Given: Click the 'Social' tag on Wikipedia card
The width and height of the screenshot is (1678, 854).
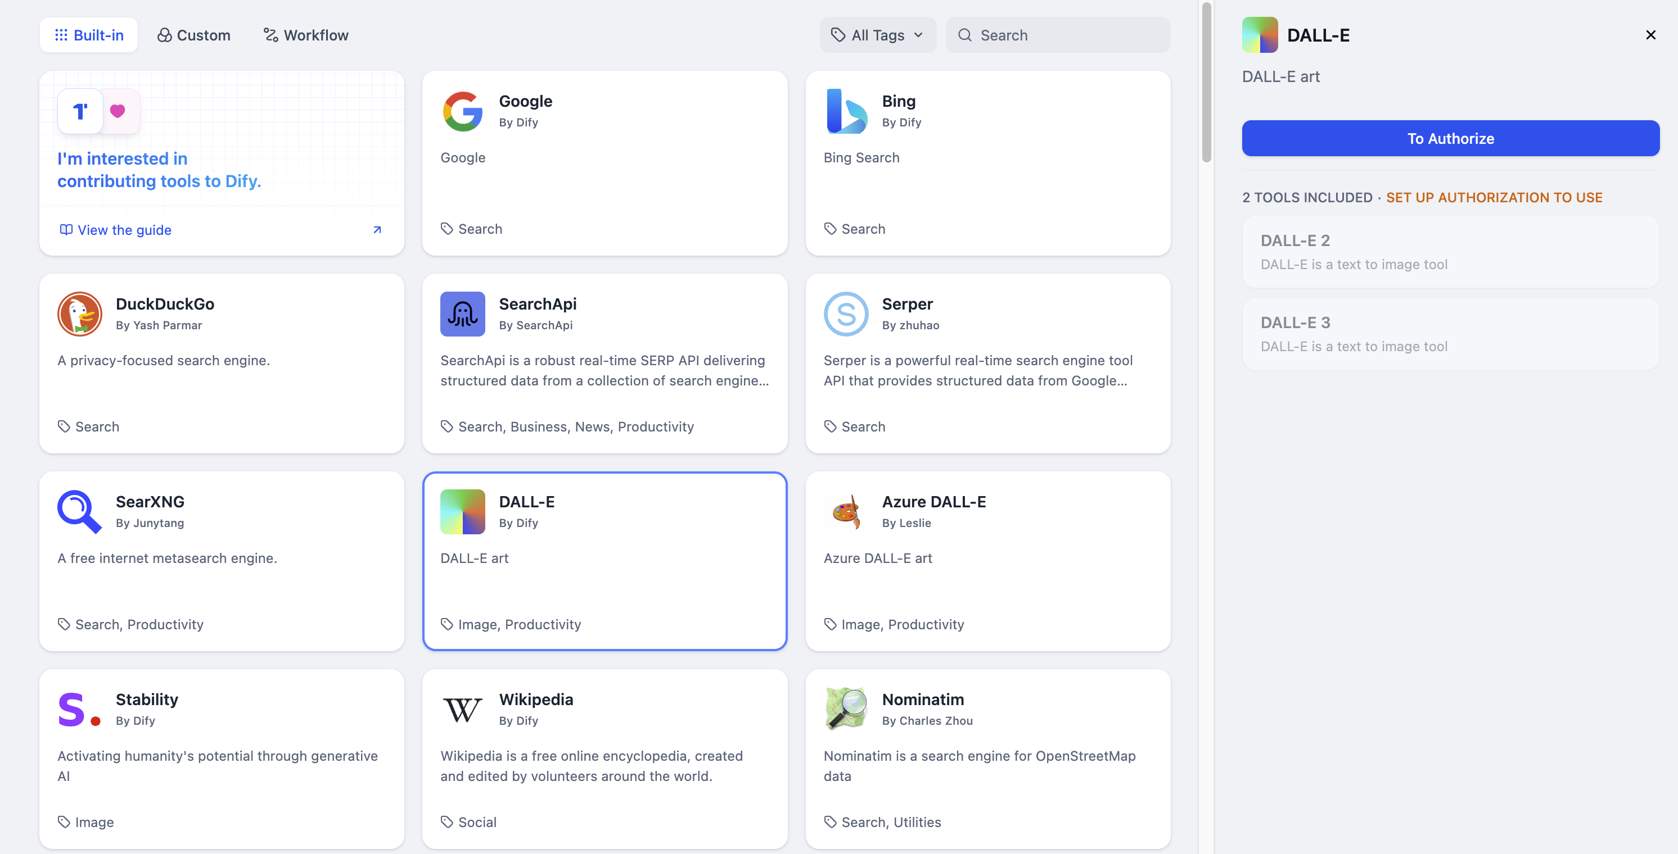Looking at the screenshot, I should point(477,821).
